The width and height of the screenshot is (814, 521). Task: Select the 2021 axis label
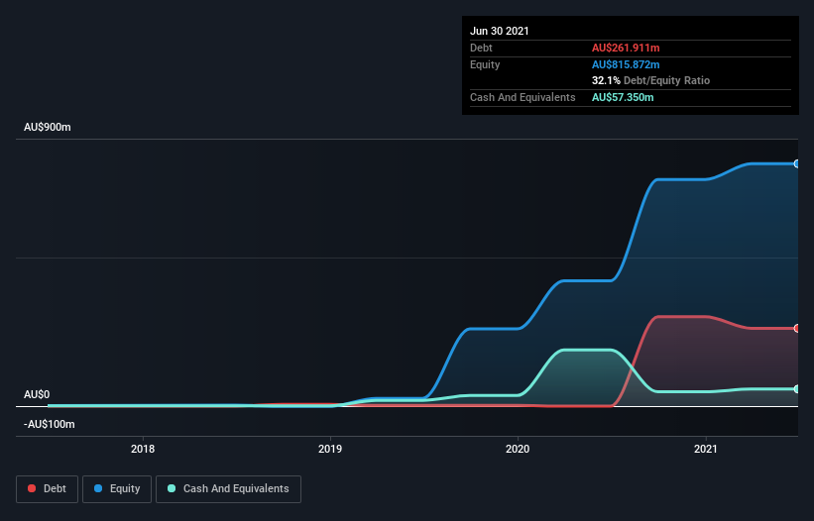point(706,449)
